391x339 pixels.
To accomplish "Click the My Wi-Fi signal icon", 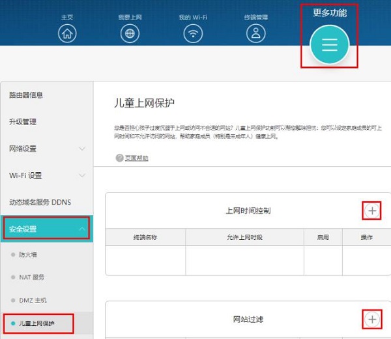I will pos(193,33).
